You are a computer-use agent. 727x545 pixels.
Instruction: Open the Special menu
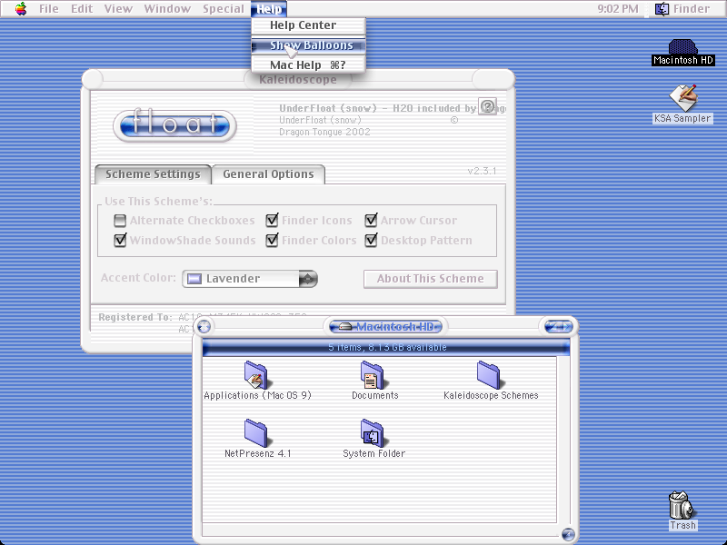(x=224, y=9)
